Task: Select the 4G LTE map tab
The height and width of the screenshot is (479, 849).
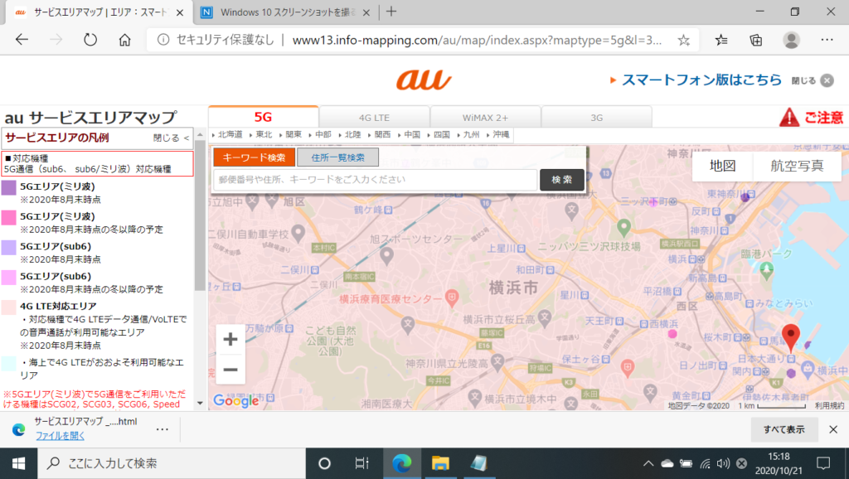Action: tap(374, 118)
